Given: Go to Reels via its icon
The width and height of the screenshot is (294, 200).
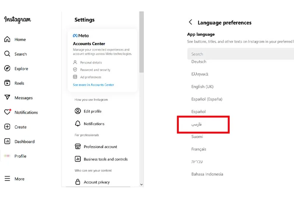Looking at the screenshot, I should pos(7,83).
